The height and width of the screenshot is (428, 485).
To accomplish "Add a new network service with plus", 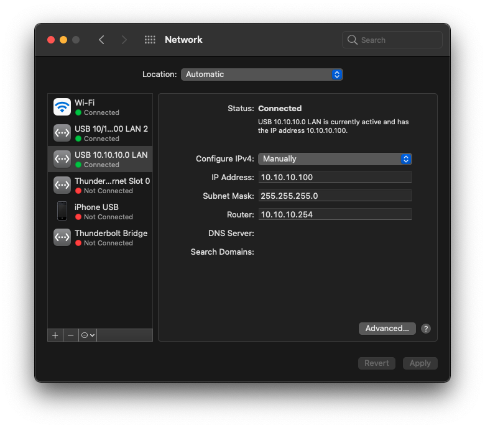I will (x=55, y=335).
